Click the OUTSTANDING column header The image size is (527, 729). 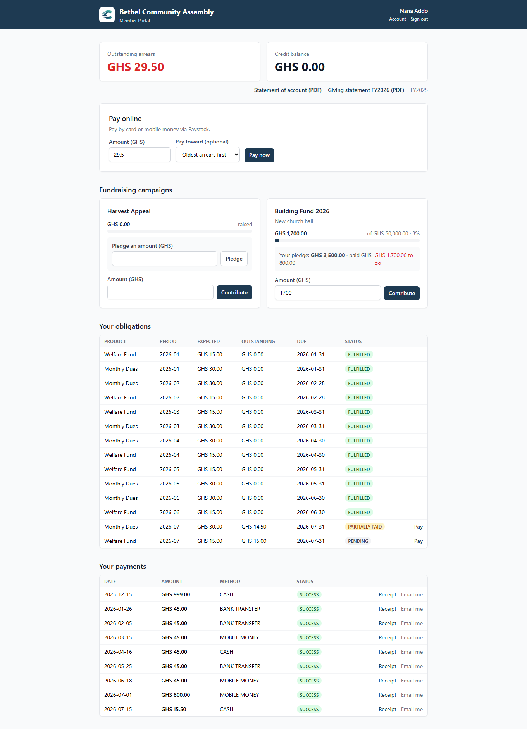(258, 342)
